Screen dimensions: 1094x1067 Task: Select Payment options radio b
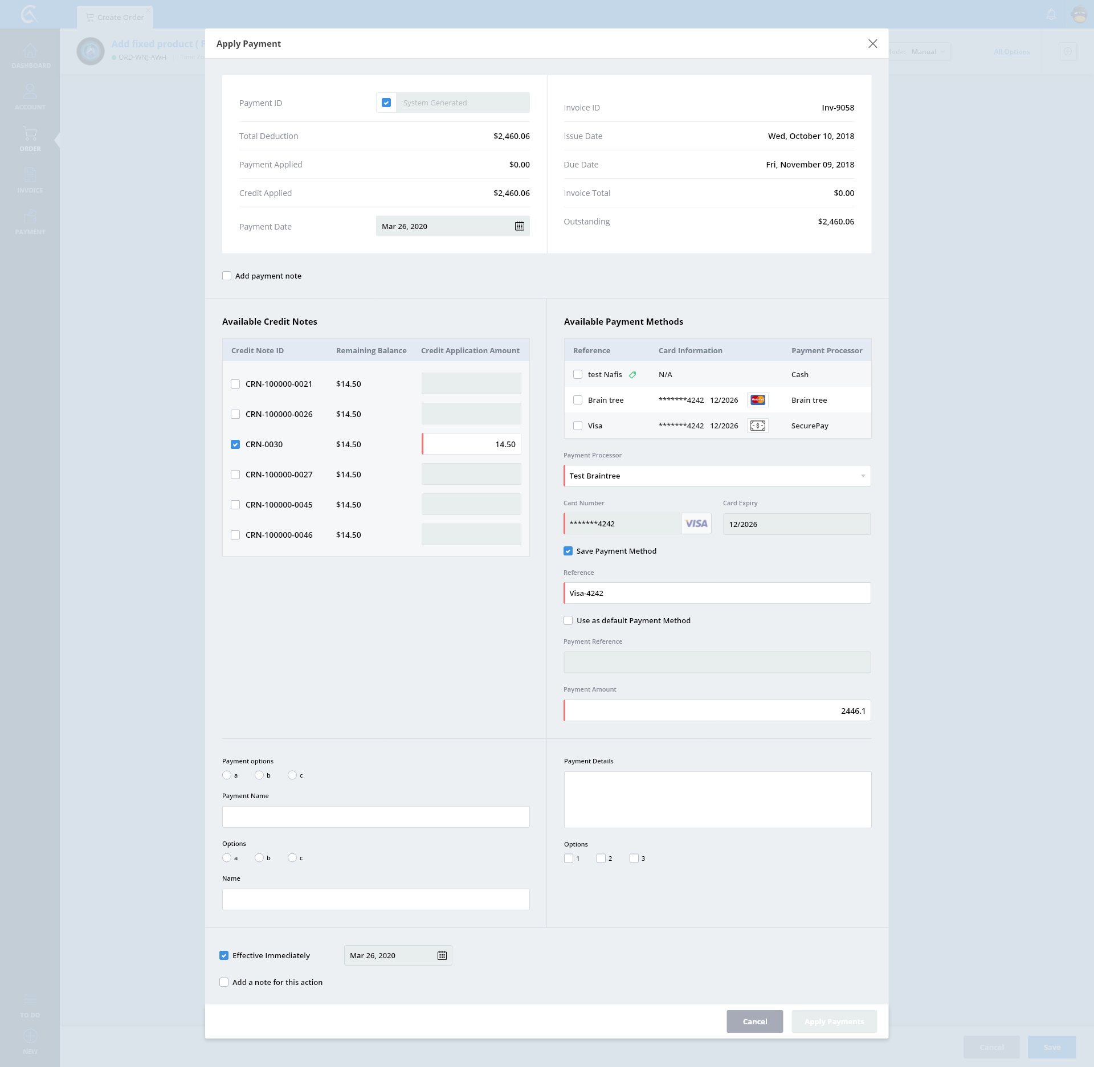pos(259,775)
